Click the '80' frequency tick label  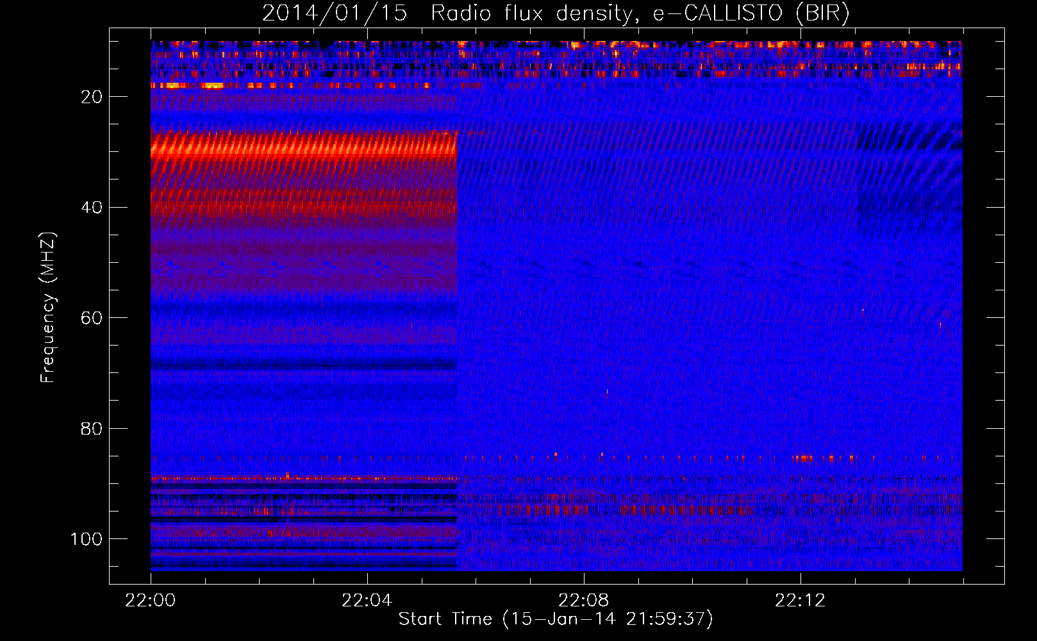coord(92,429)
